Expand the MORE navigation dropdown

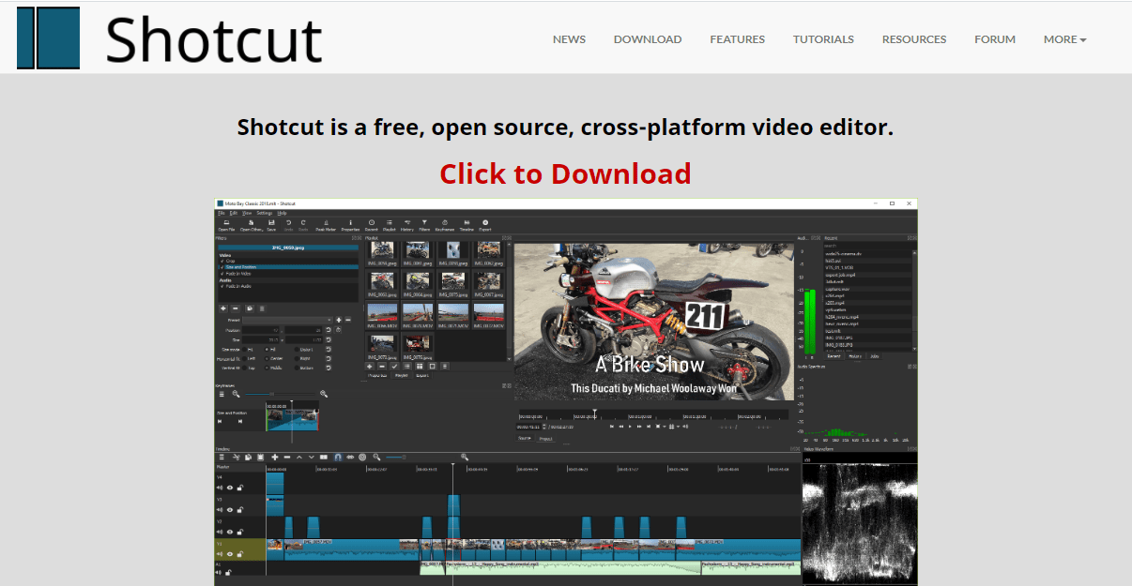tap(1064, 39)
